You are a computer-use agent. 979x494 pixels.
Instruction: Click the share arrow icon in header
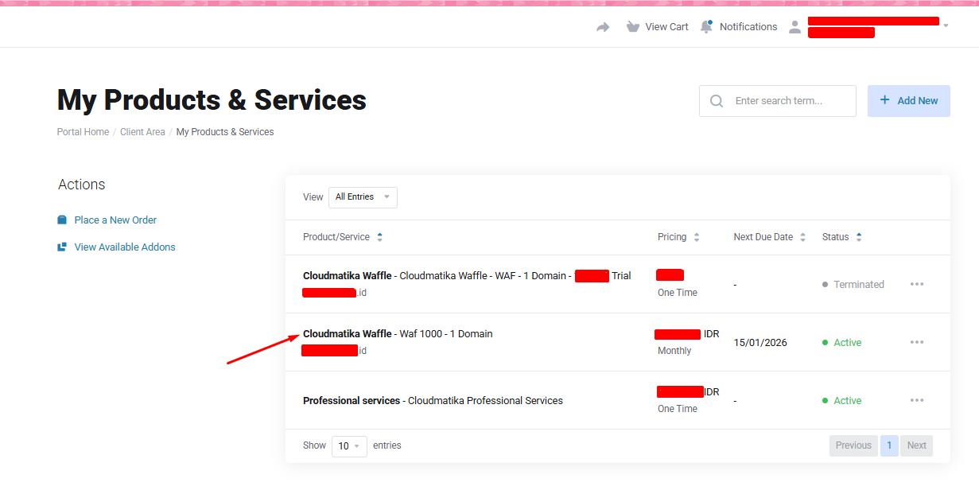(603, 27)
